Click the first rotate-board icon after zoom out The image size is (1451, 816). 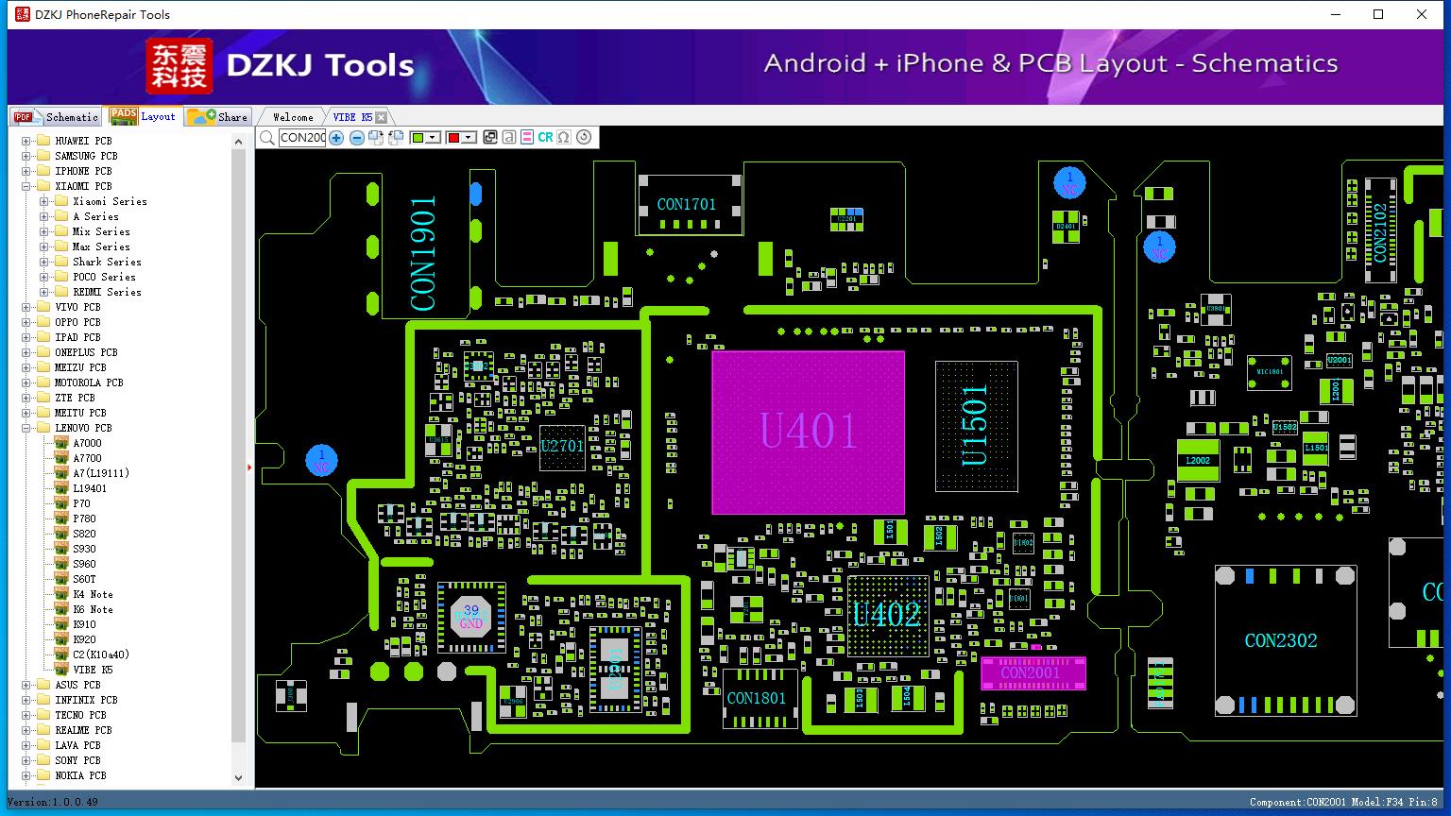(x=376, y=138)
